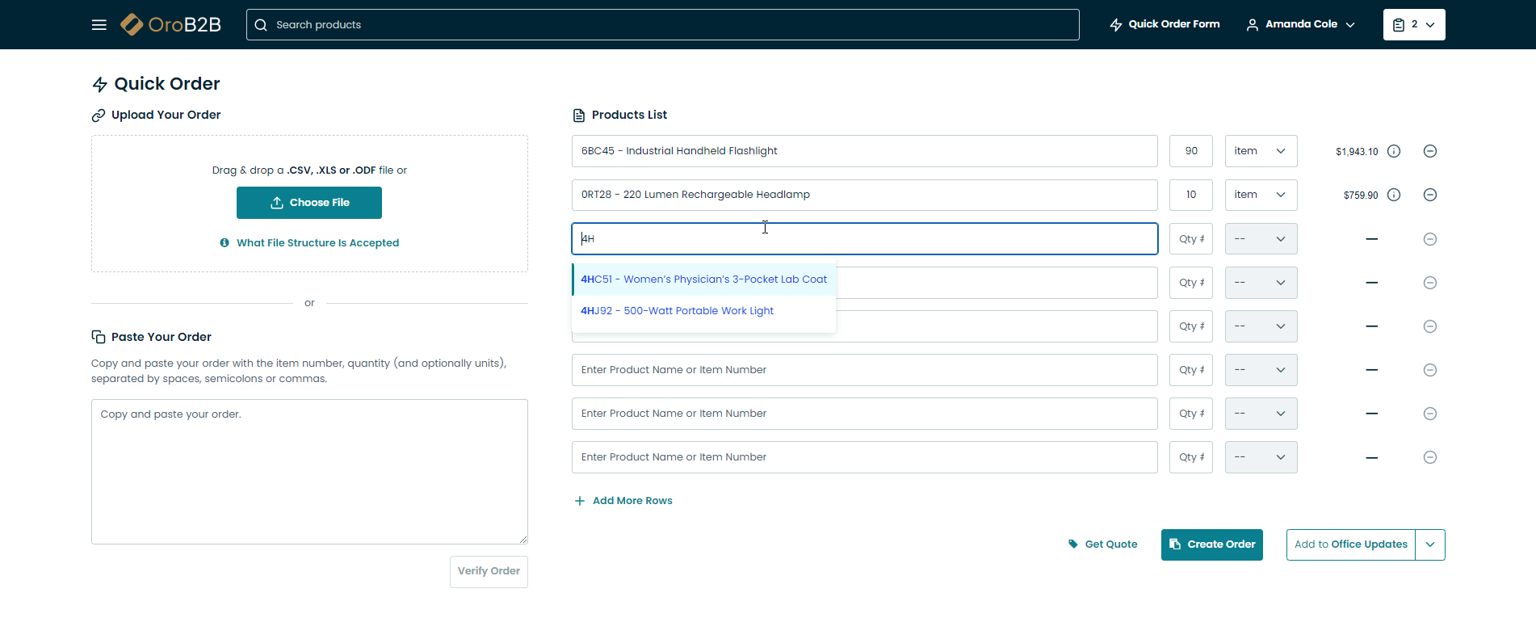The image size is (1536, 639).
Task: Select 4HC51 Women's Physician's Lab Coat suggestion
Action: 703,280
